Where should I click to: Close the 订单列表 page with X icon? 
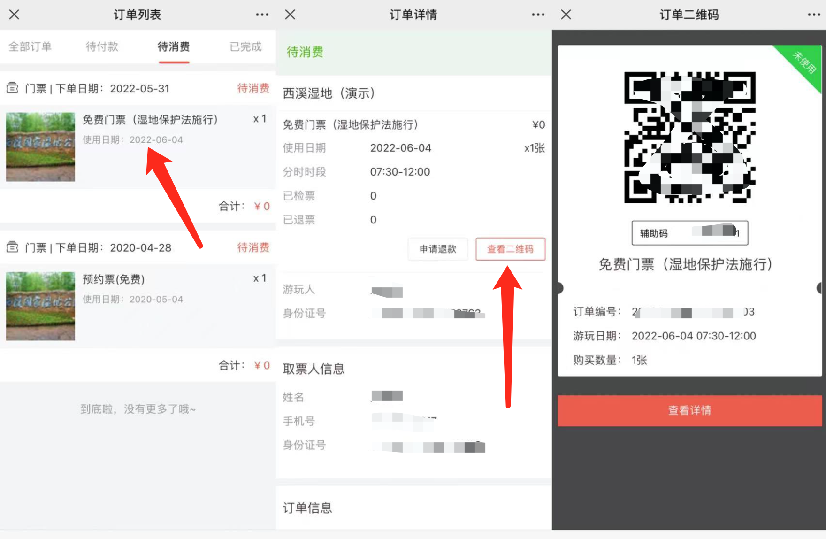coord(14,15)
